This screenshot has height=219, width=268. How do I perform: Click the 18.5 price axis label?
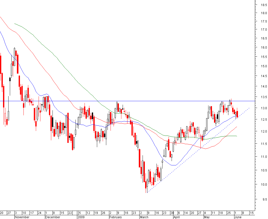click(264, 5)
